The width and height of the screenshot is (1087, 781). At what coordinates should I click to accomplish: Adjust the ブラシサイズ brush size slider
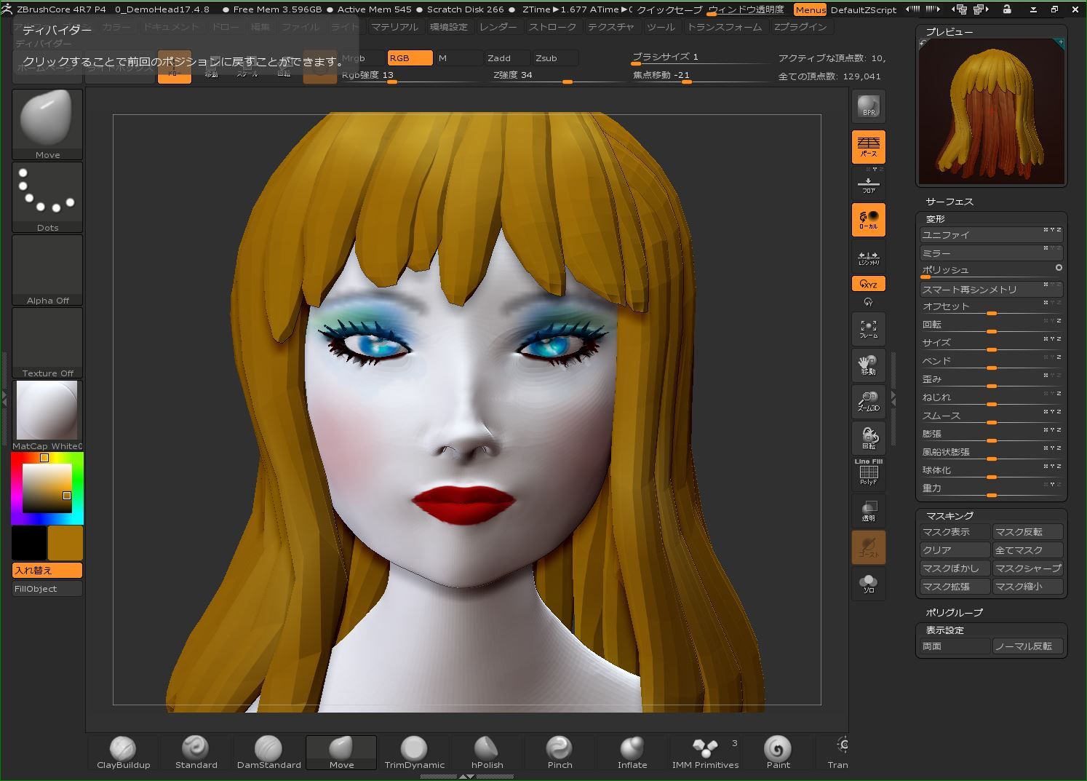701,58
